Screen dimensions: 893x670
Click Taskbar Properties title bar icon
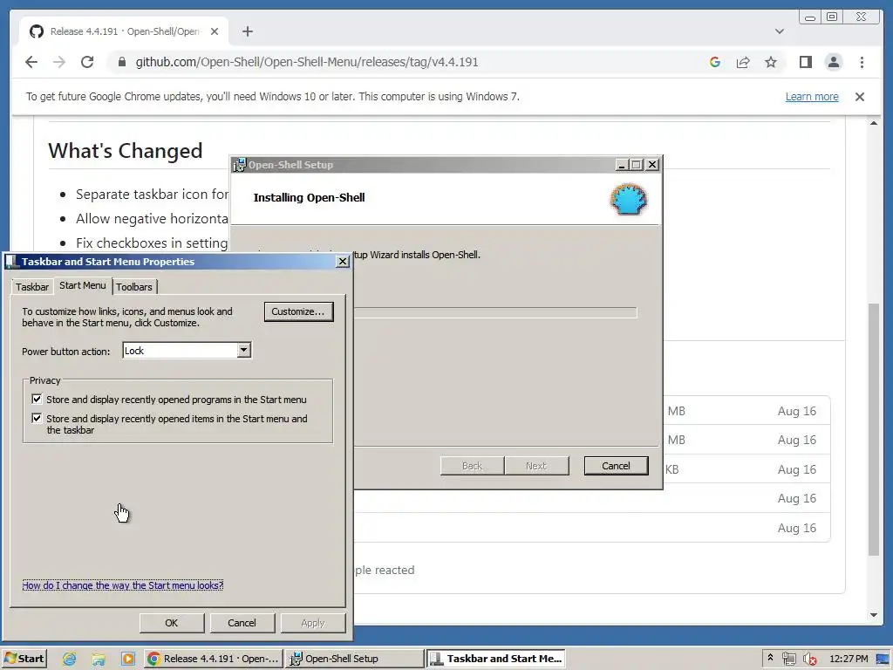tap(11, 262)
